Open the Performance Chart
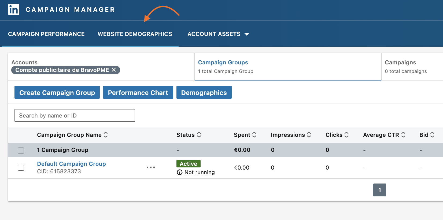443x220 pixels. 138,92
